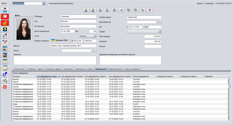Click the edit client toolbar icon
Screen dimensions: 233x125
(93, 10)
